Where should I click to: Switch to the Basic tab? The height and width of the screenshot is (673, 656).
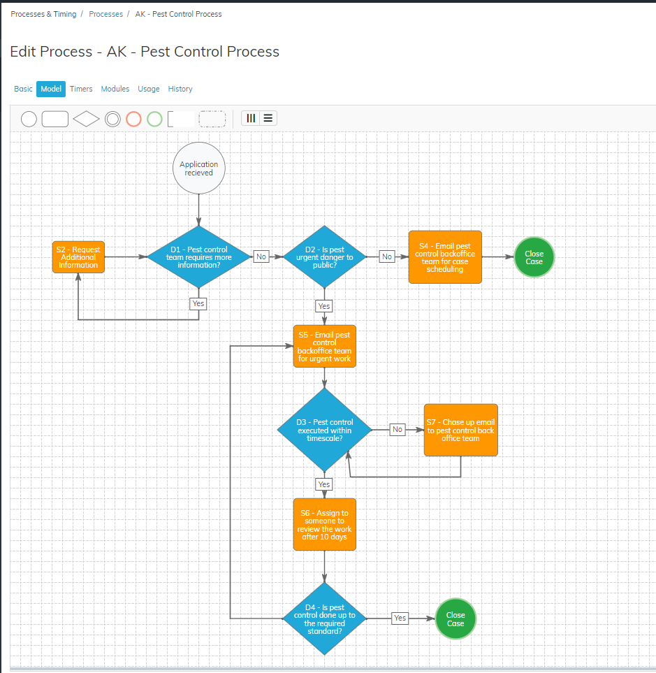point(23,89)
